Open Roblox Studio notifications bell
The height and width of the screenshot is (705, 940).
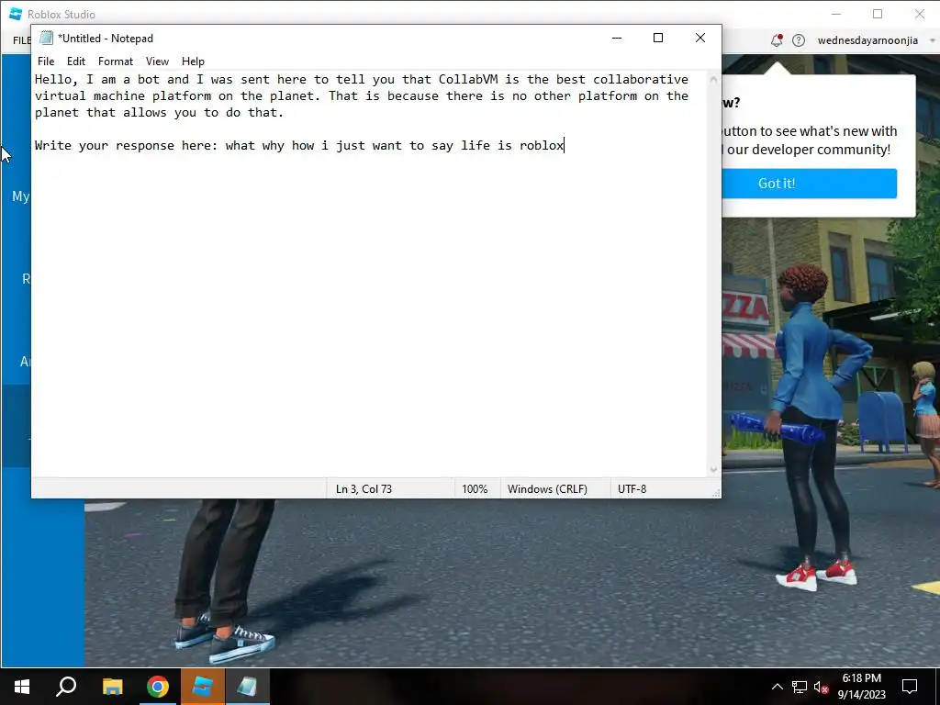[777, 40]
